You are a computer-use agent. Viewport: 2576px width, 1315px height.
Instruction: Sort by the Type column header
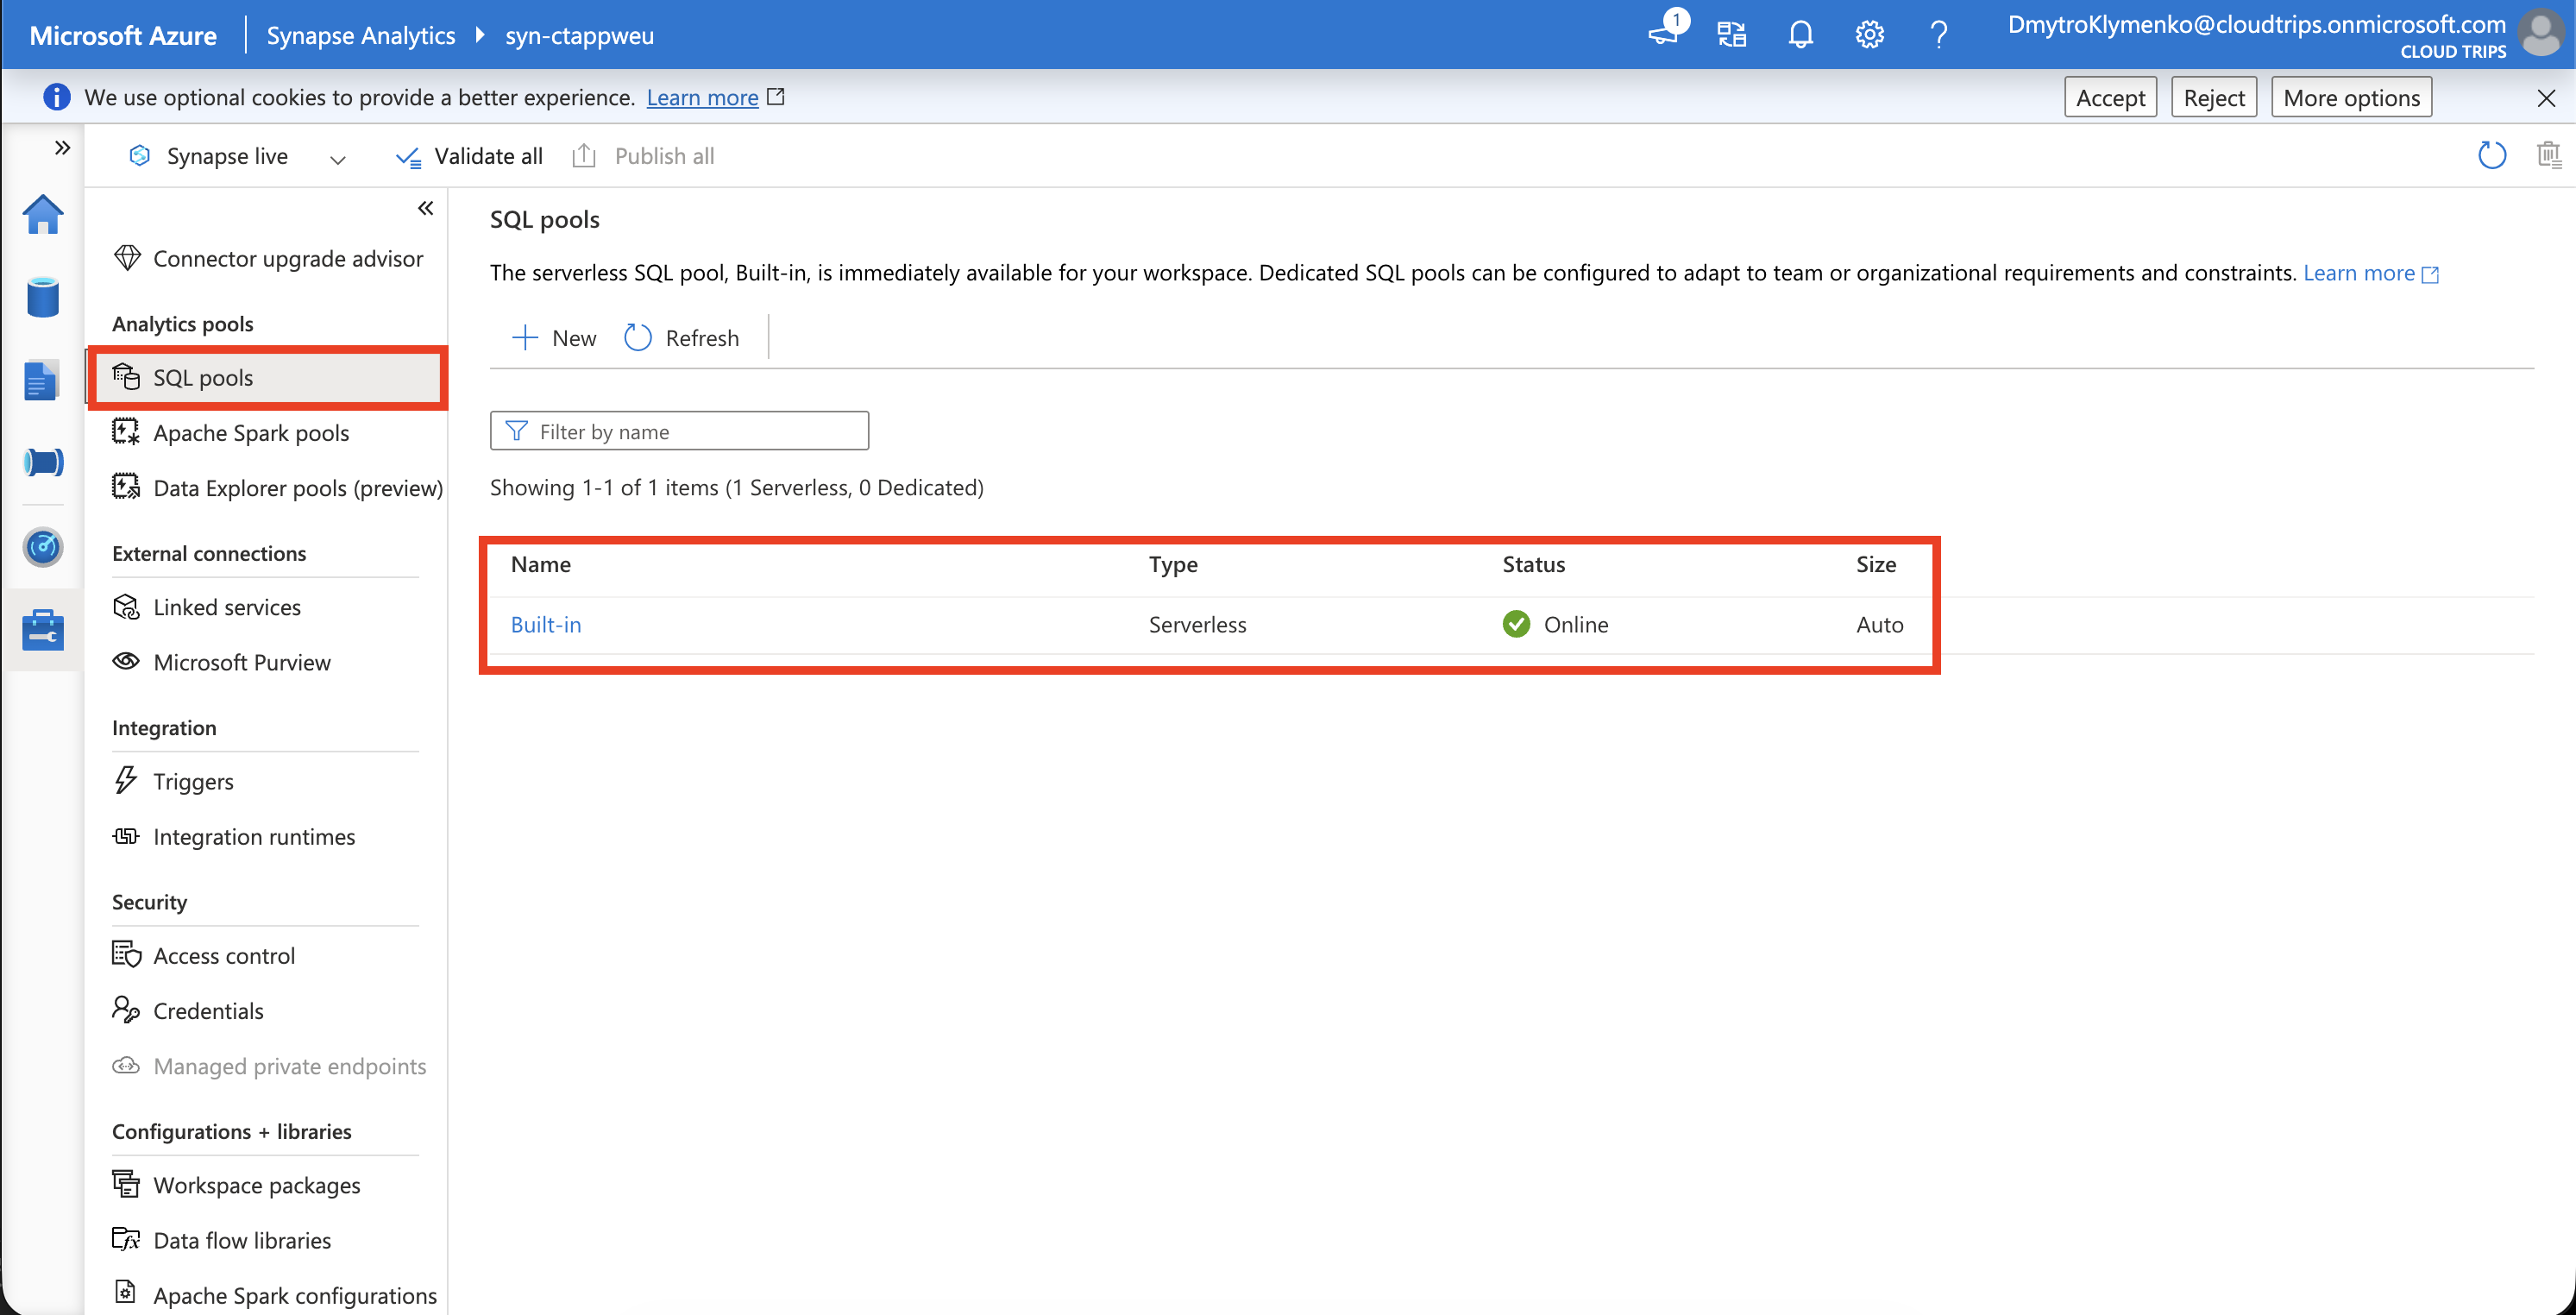[1173, 564]
